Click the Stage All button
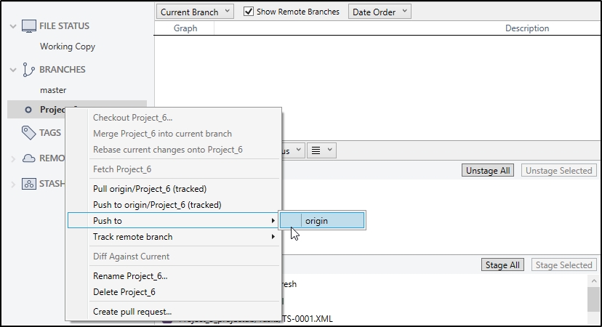 click(x=502, y=265)
